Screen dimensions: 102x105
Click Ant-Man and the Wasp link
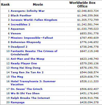coord(27,59)
